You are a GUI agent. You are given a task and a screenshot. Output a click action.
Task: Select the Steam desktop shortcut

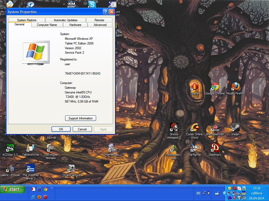[235, 129]
